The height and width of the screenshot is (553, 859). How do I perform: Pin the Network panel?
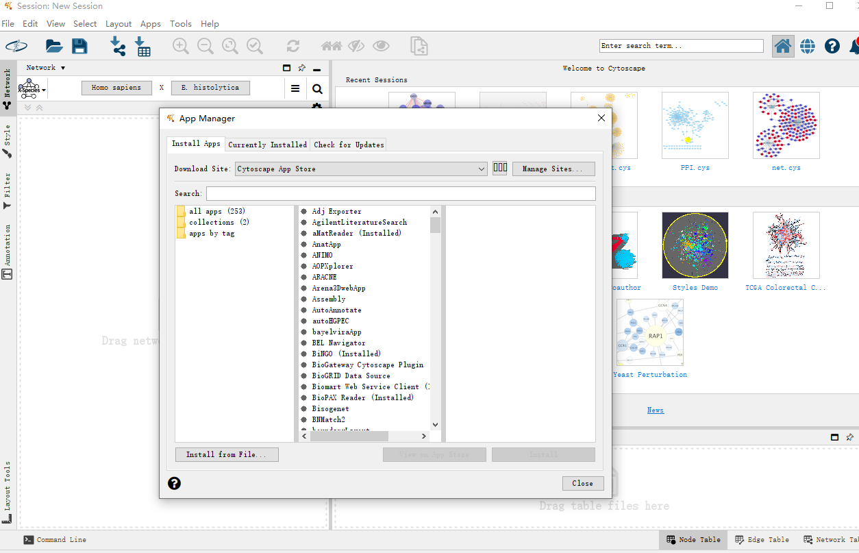302,68
